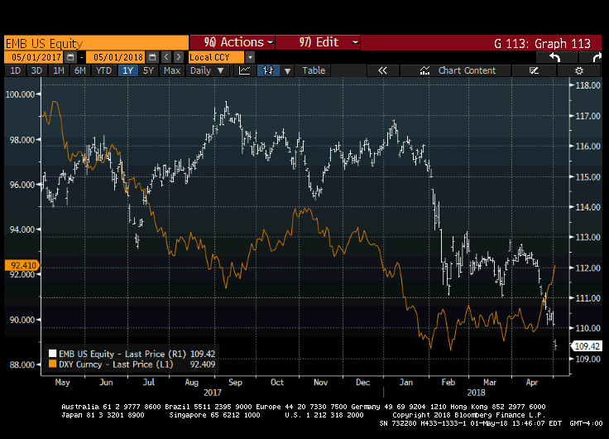
Task: Click the undo arrow
Action: pos(555,57)
